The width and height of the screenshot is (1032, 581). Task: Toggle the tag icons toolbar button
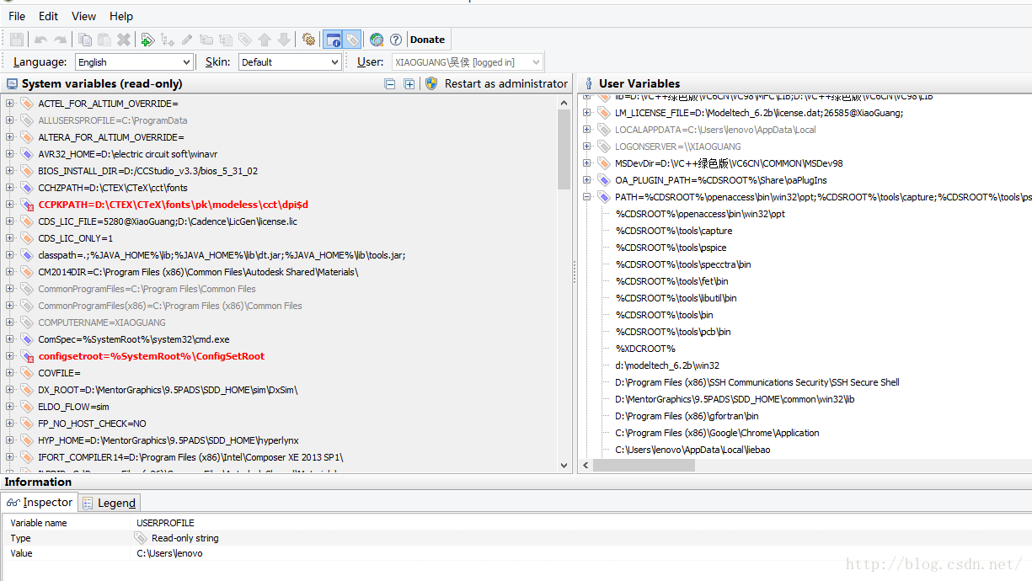click(352, 40)
